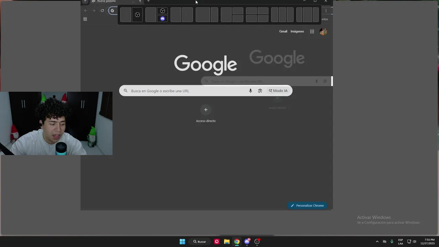439x247 pixels.
Task: Snap to top-left quadrant of the four-grid layout
Action: point(251,11)
